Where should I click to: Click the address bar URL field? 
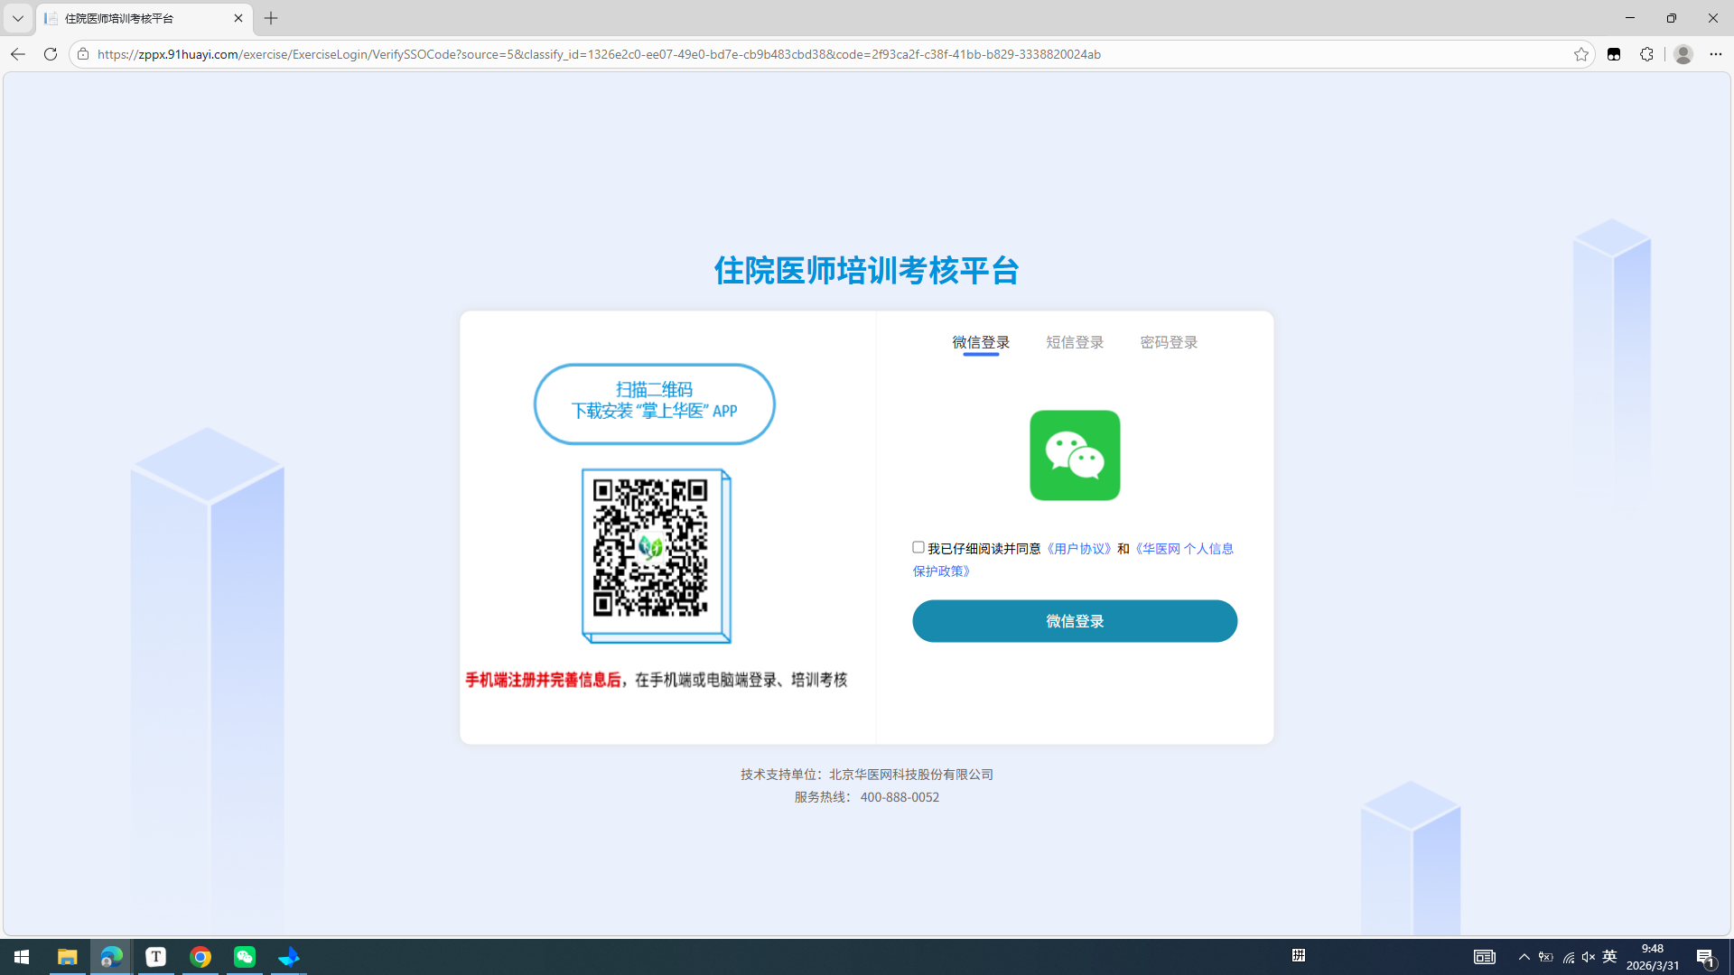(x=831, y=54)
